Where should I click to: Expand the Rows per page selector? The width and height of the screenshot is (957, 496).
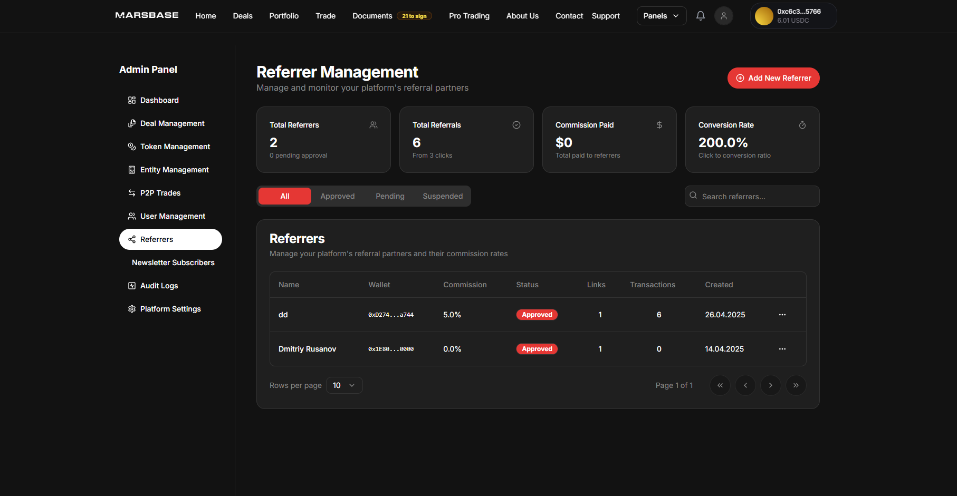[x=344, y=385]
